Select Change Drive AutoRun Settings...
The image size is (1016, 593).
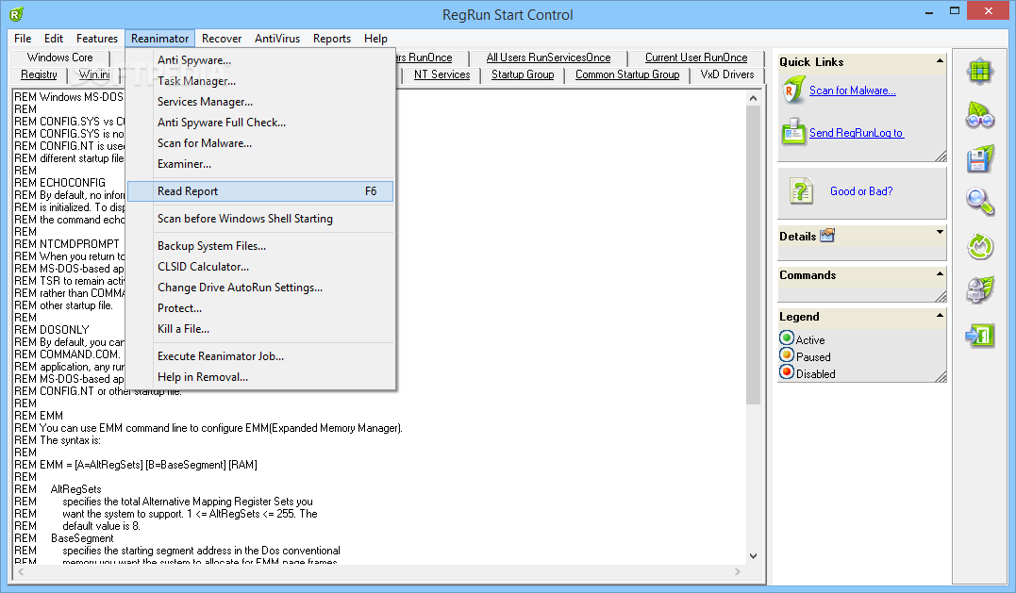pos(260,288)
